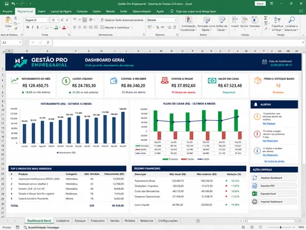Open Cell Styles (Estilos de Célula)
The image size is (306, 230).
click(x=222, y=24)
